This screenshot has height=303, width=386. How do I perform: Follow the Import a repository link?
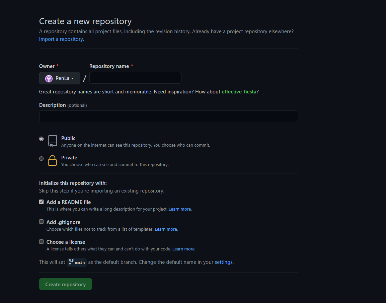click(x=61, y=39)
